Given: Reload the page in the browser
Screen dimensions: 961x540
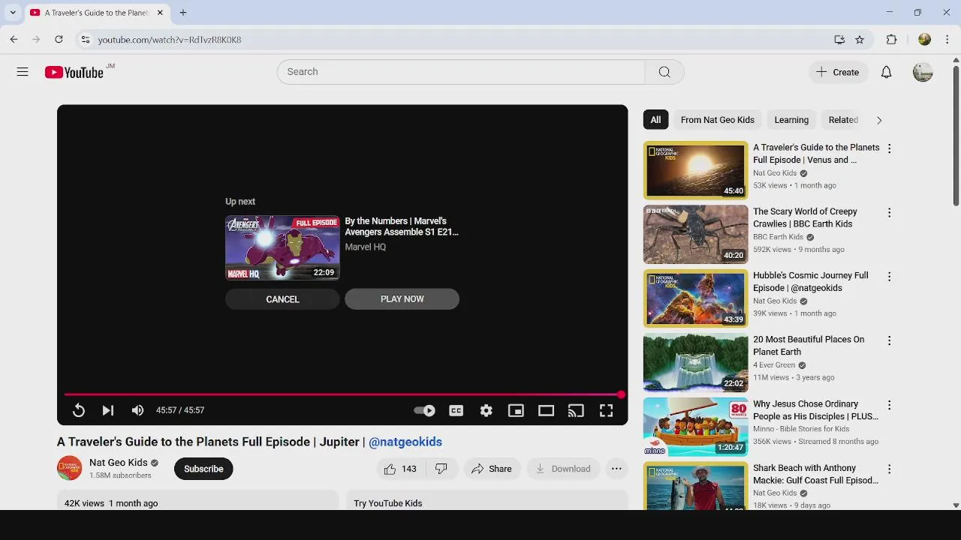Looking at the screenshot, I should click(59, 40).
